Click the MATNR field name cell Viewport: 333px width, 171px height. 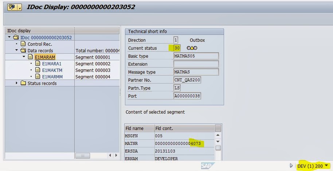(x=140, y=143)
